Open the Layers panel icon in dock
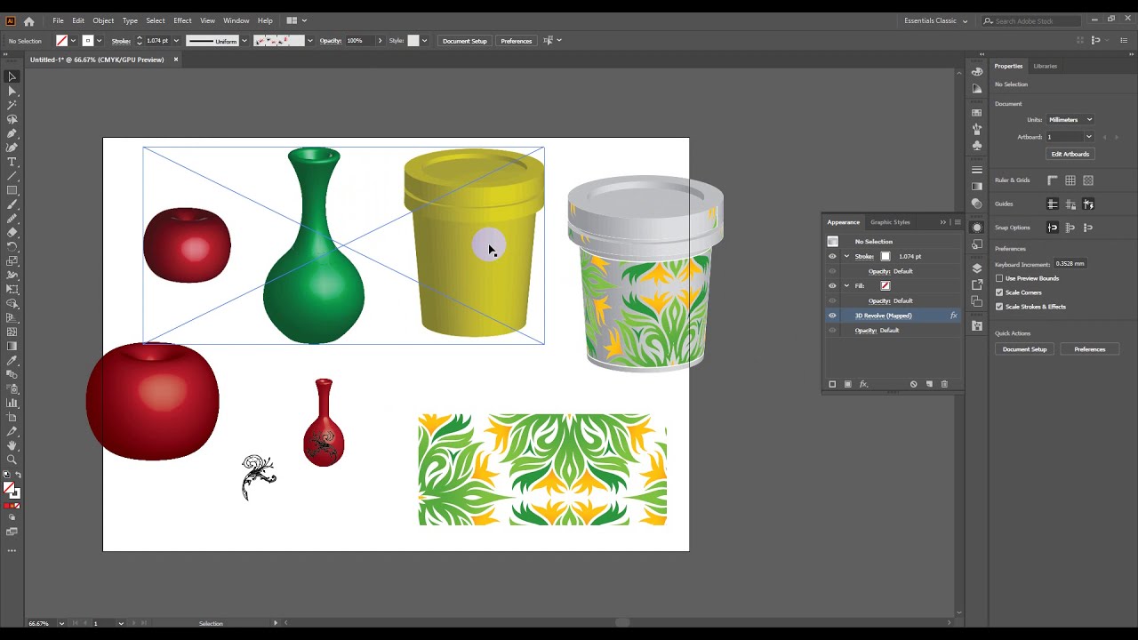 (977, 268)
